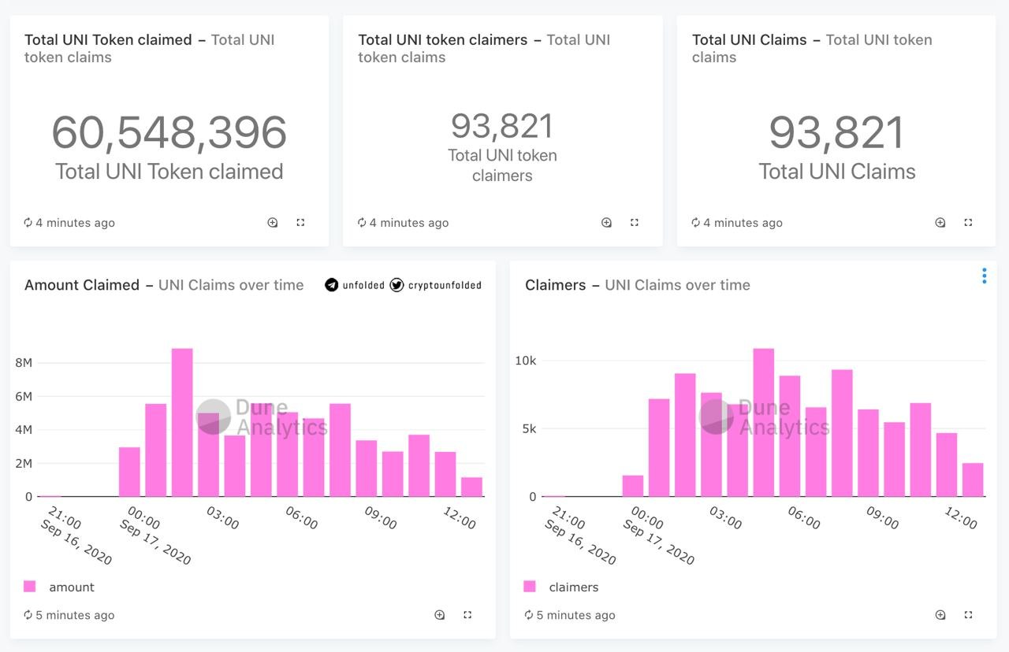Click the last bar in Claimers chart
1009x652 pixels.
973,480
